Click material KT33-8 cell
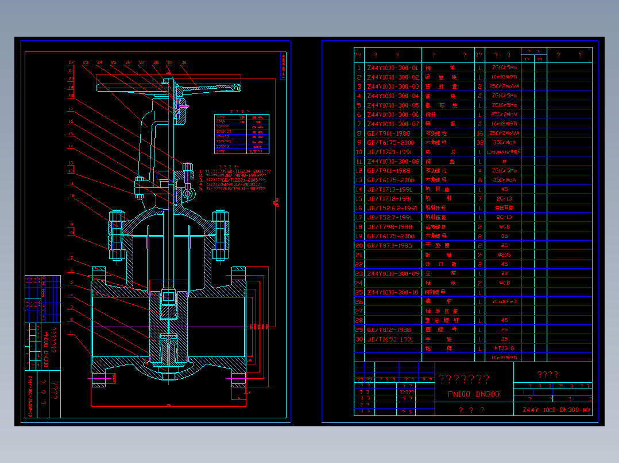 pyautogui.click(x=504, y=348)
